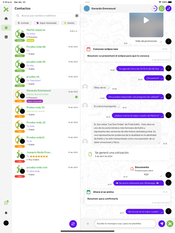Send message with paper plane button

click(162, 224)
